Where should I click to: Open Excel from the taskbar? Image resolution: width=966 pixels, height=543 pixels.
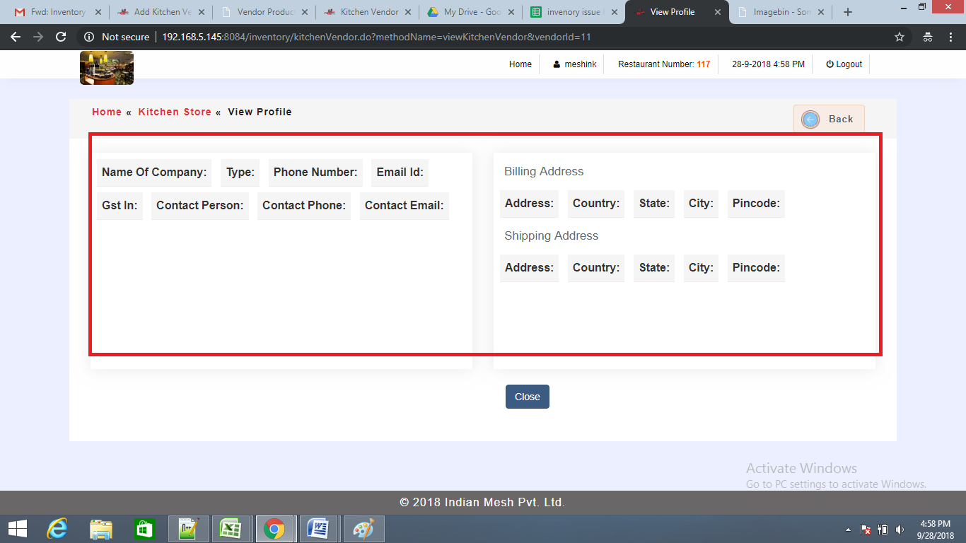pos(231,529)
